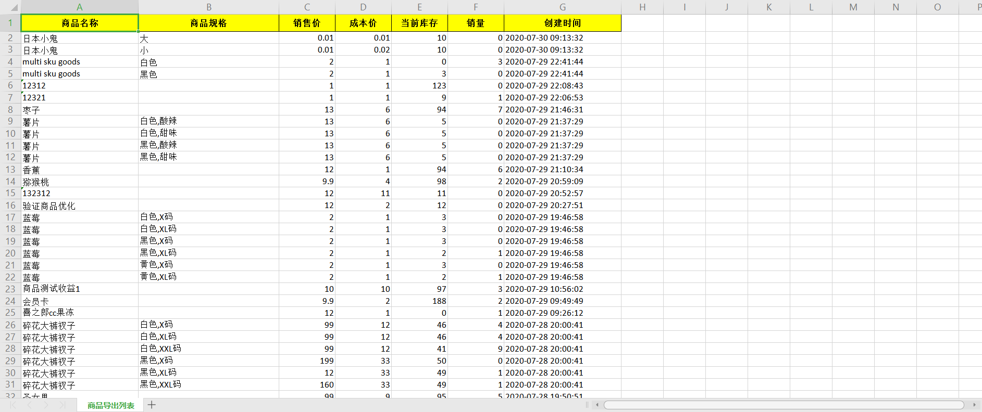Select row 8 header
Screen dimensions: 982x412
click(x=10, y=109)
